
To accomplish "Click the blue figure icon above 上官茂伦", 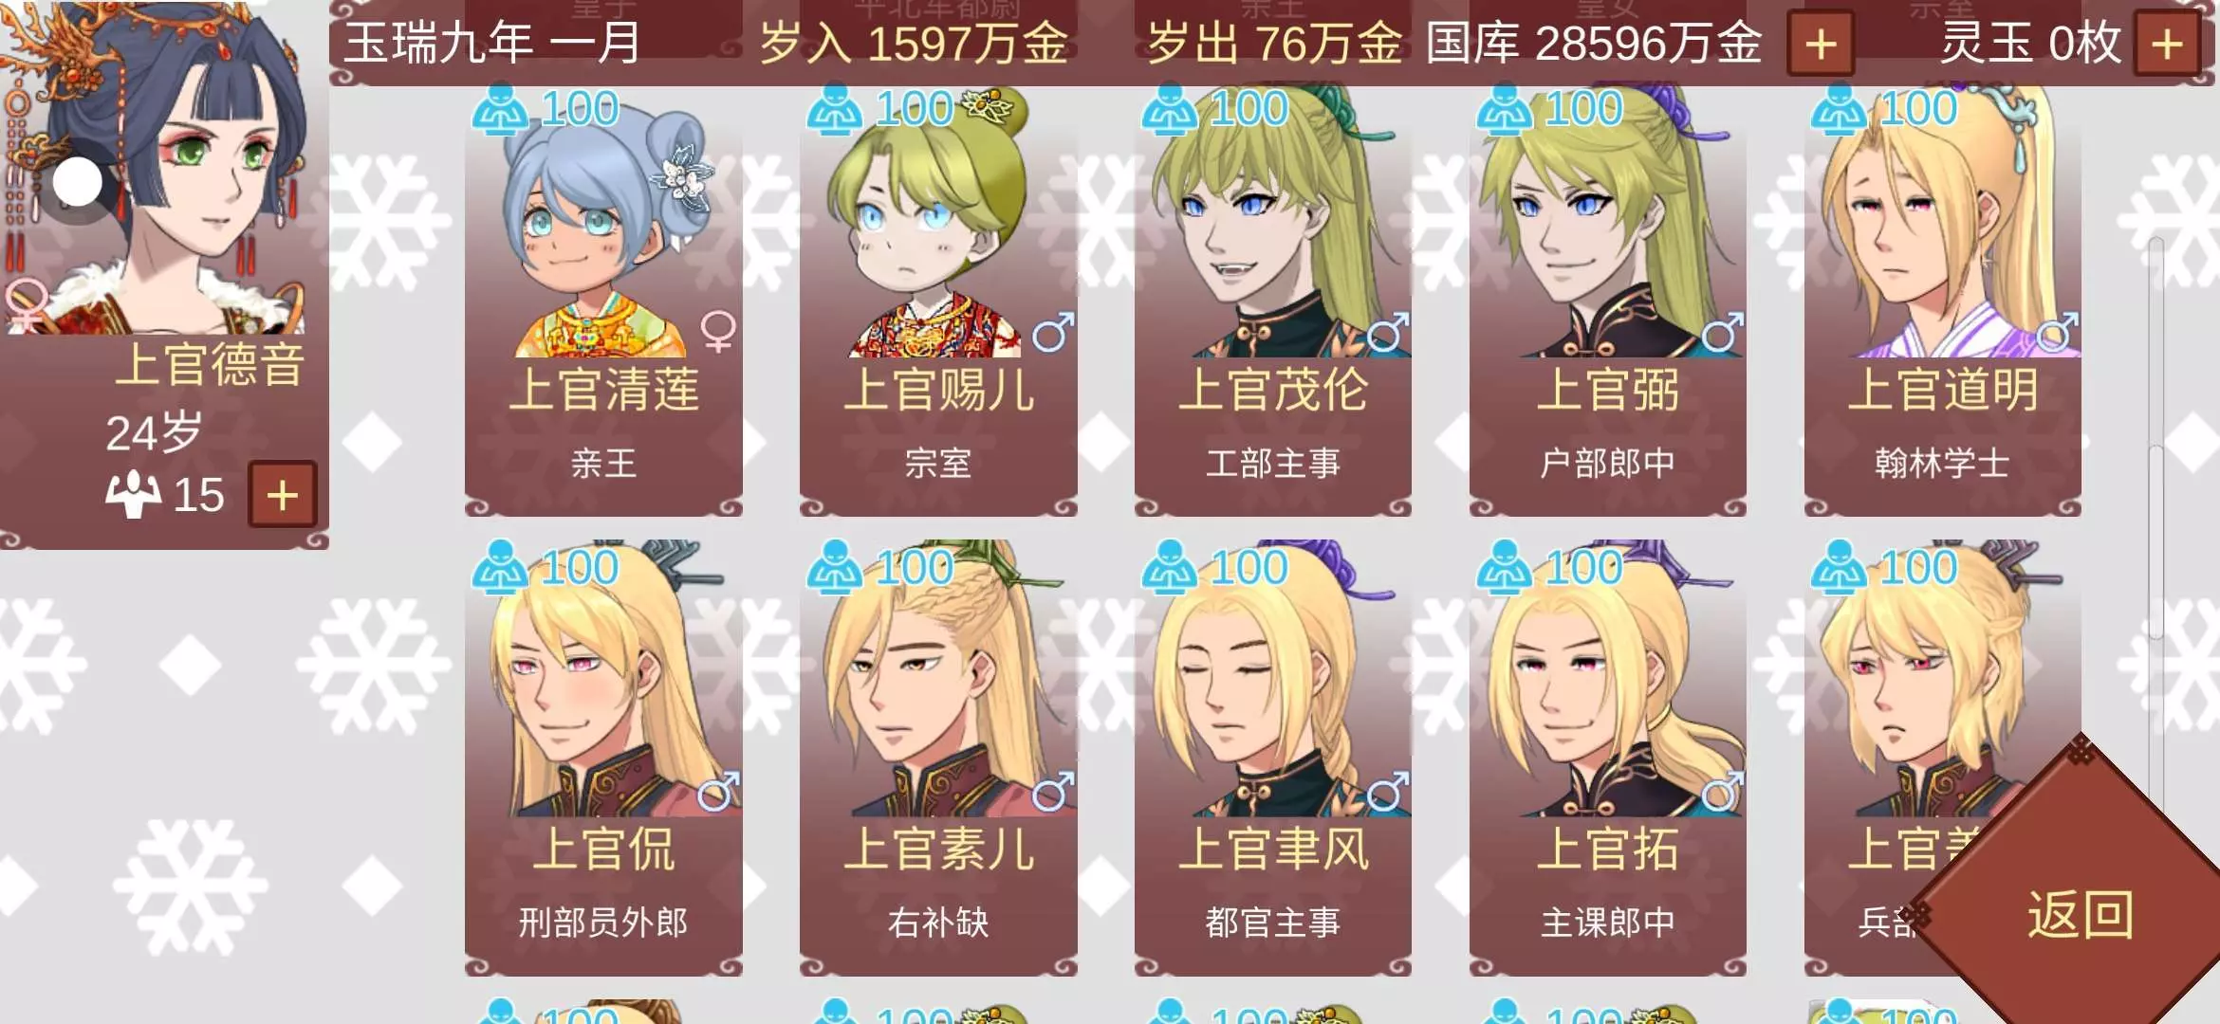I will (x=1169, y=110).
